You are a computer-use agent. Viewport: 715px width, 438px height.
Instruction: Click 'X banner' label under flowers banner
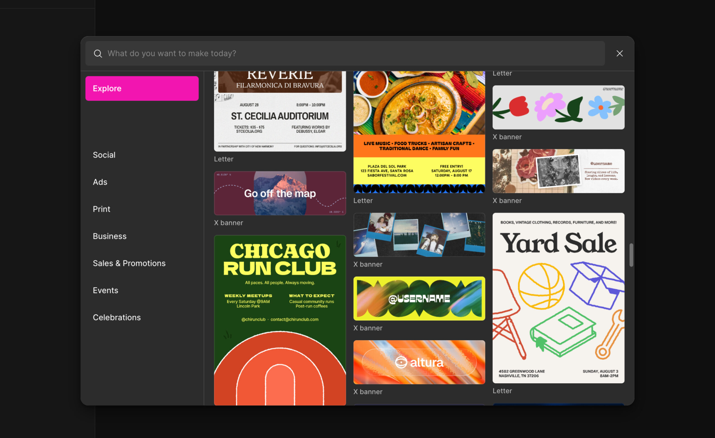tap(507, 137)
